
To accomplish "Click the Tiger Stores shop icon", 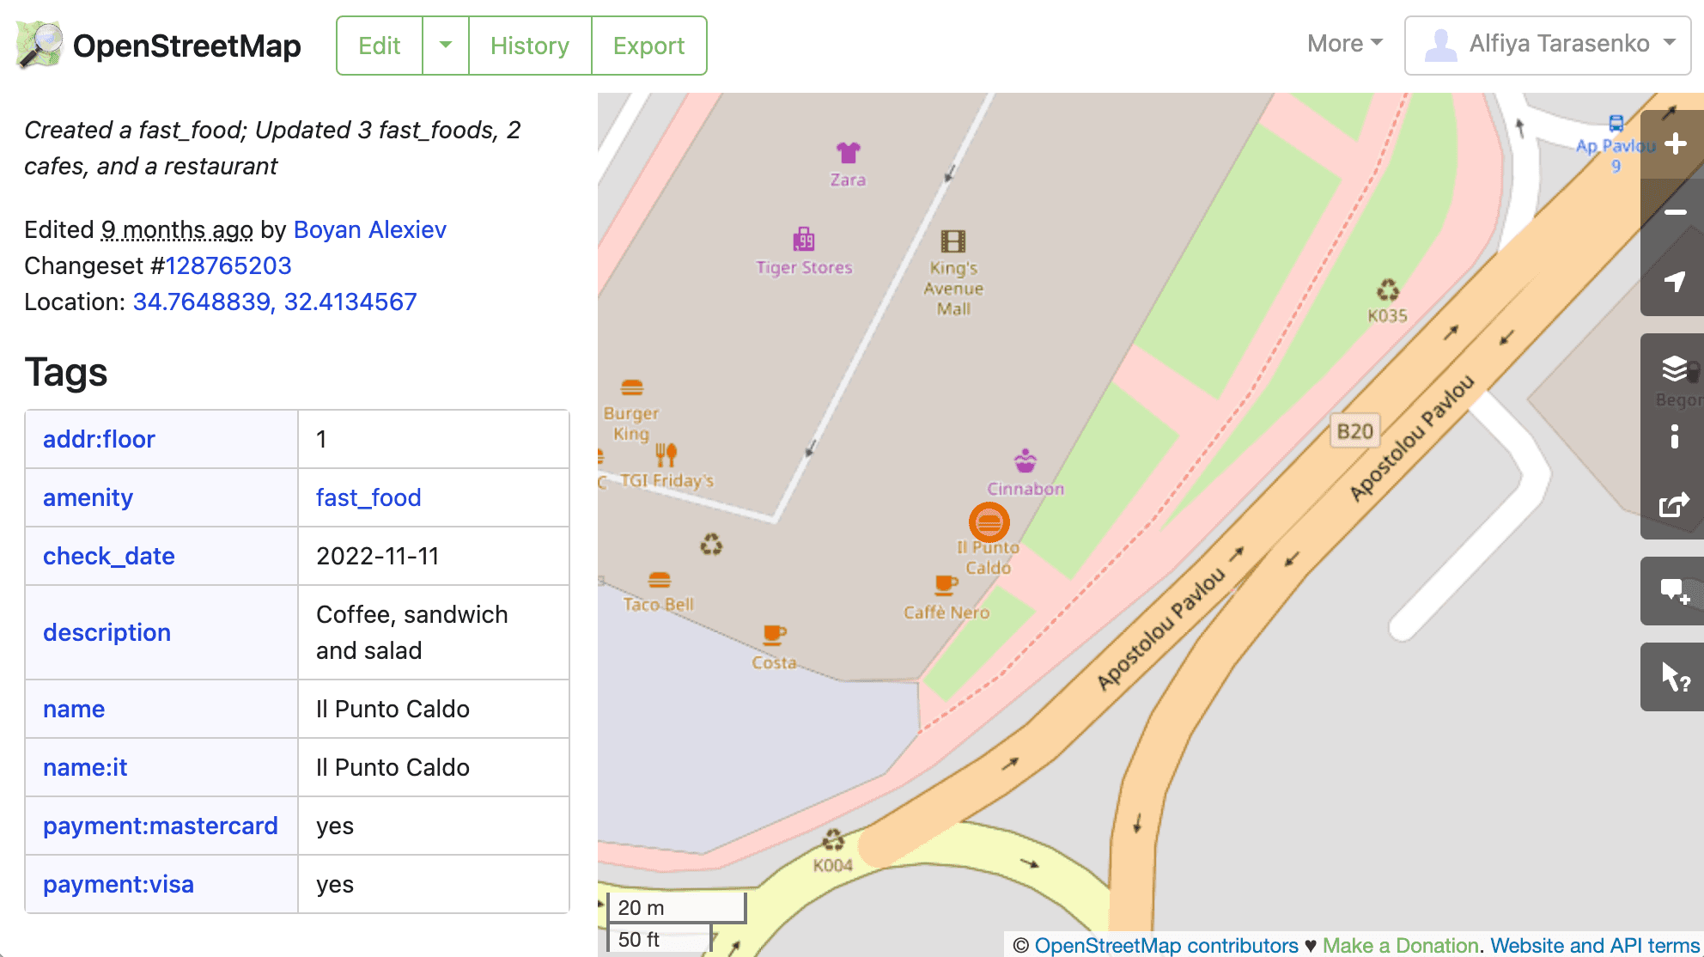I will click(804, 239).
